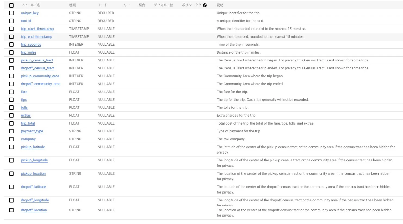Open the dropoff_latitude field link
Screen dimensions: 403x224
click(x=33, y=187)
